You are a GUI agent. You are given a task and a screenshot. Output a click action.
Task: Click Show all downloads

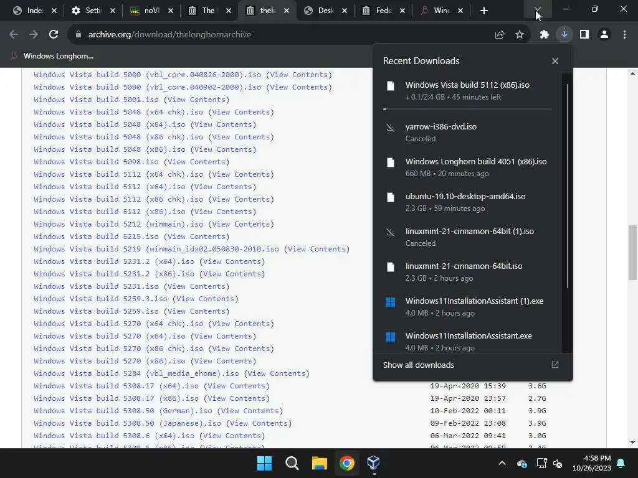point(418,365)
